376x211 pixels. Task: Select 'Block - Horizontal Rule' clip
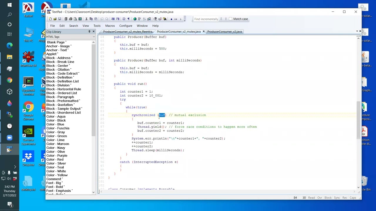coord(63,89)
